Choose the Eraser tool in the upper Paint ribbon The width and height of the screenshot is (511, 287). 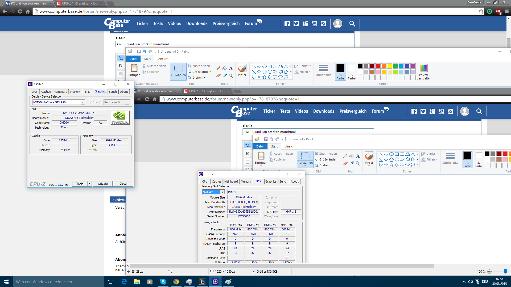coord(218,76)
